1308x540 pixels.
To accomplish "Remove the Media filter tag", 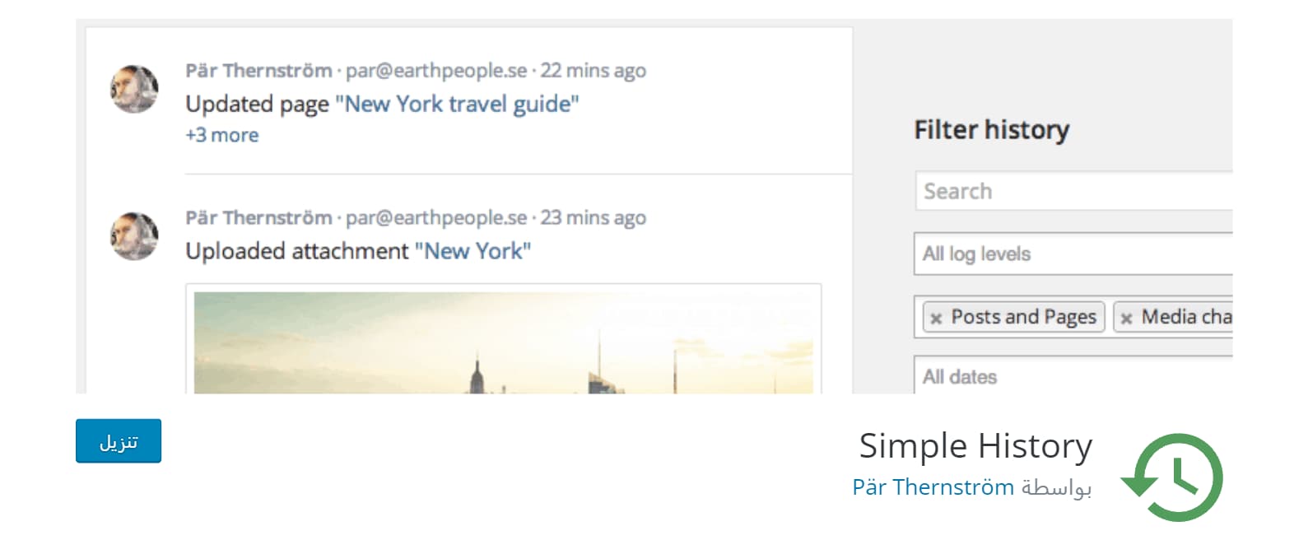I will click(1126, 318).
